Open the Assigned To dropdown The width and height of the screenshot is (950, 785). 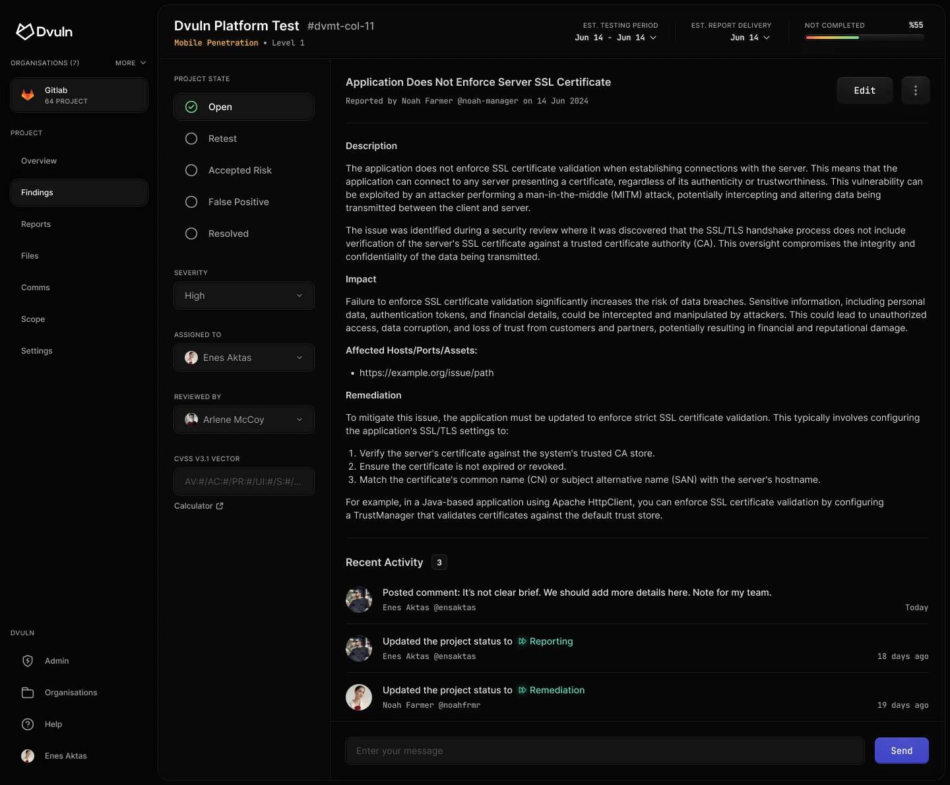coord(244,358)
